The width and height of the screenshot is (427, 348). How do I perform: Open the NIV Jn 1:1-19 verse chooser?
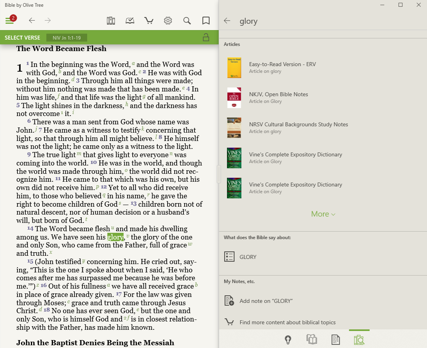[66, 38]
